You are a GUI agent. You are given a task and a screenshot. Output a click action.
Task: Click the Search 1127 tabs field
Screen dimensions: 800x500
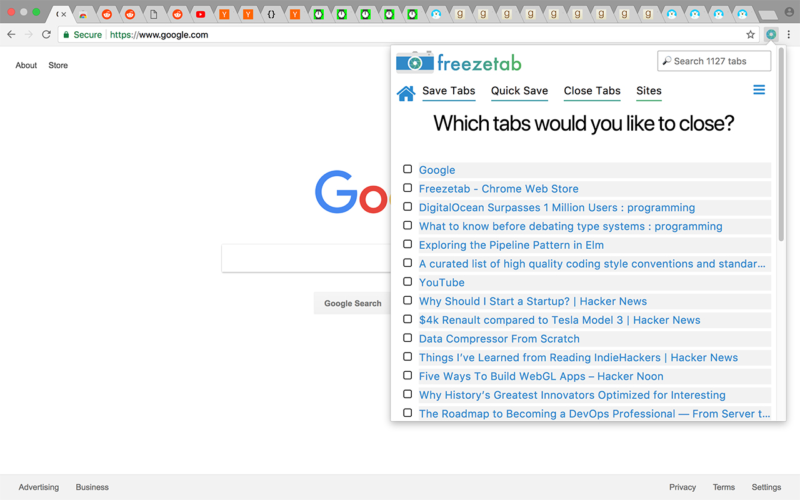(x=714, y=61)
